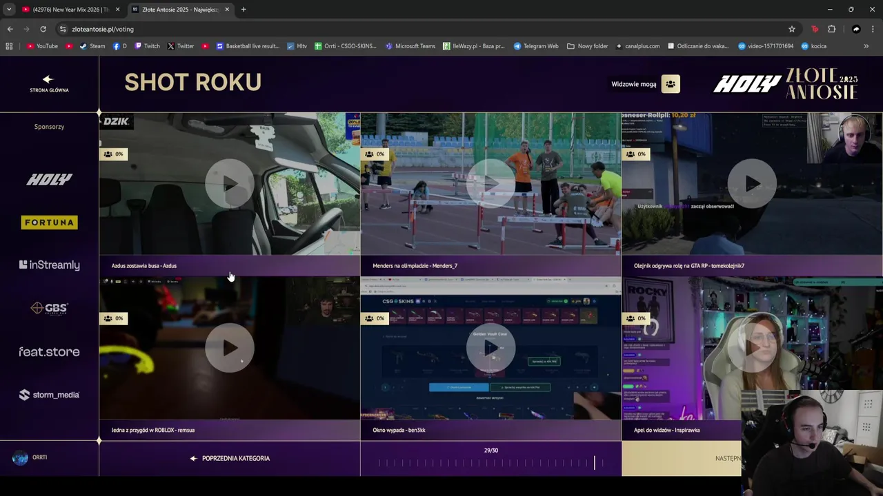This screenshot has height=496, width=883.
Task: Click the 0% vote badge on Menders video
Action: pyautogui.click(x=375, y=154)
